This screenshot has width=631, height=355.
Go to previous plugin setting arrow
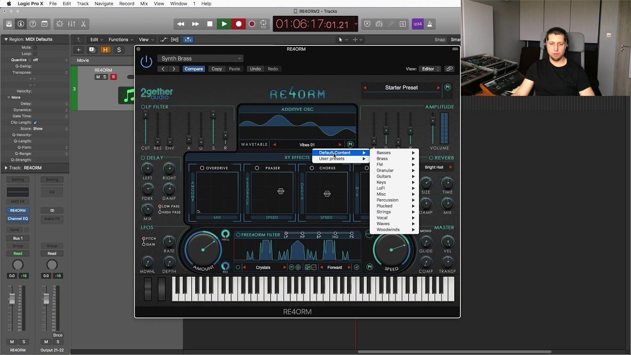pos(163,69)
